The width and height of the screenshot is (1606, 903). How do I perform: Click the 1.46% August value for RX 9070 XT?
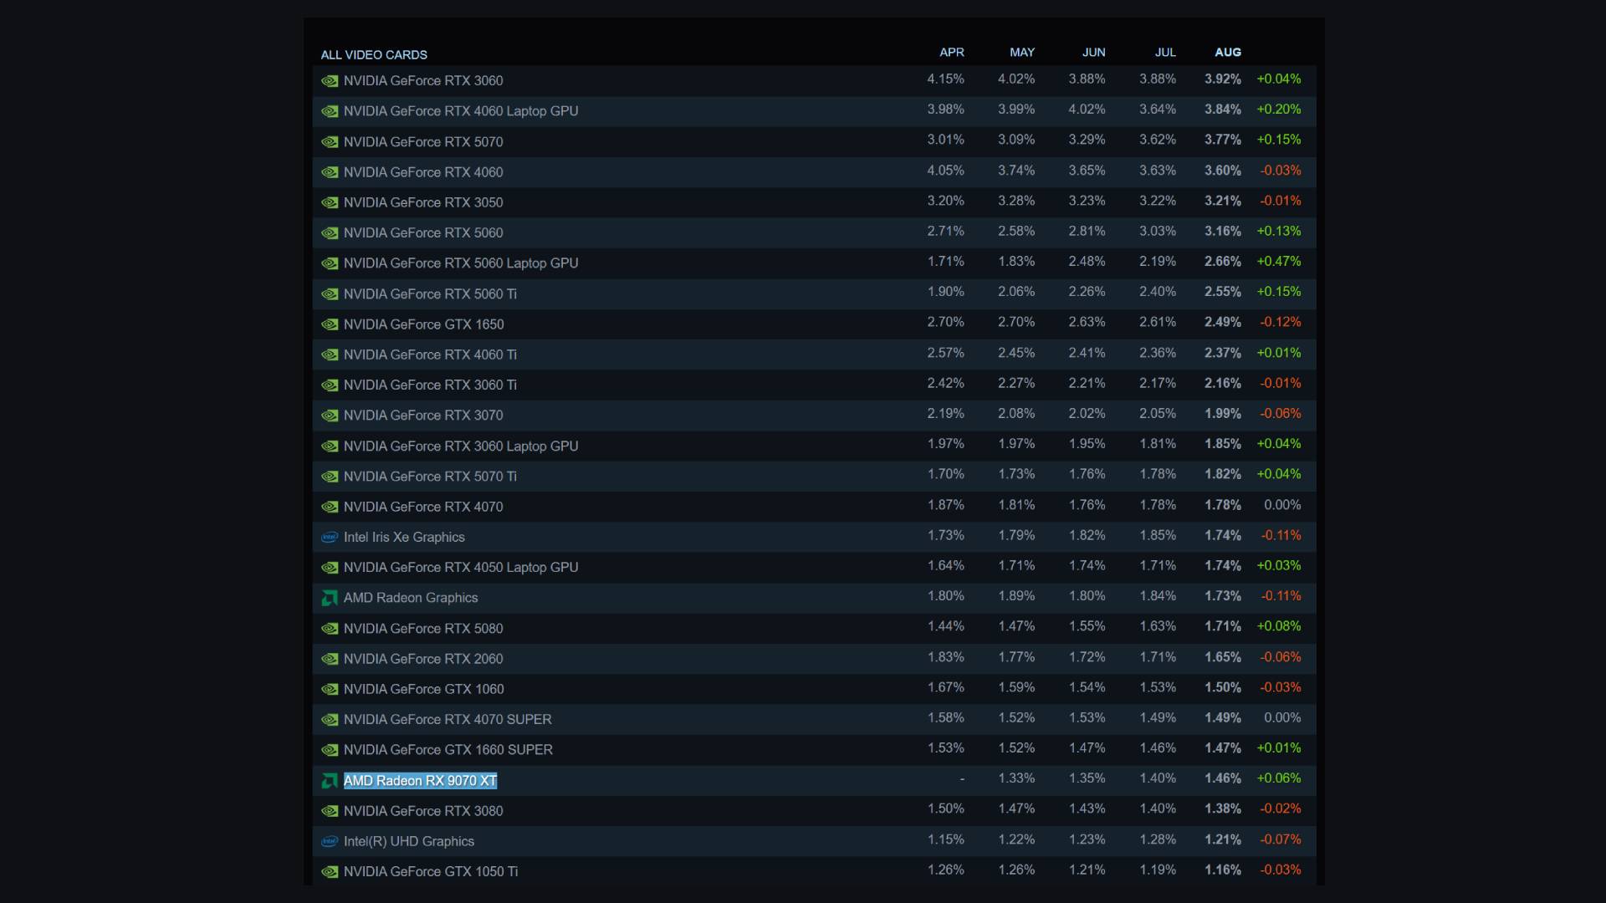tap(1223, 778)
